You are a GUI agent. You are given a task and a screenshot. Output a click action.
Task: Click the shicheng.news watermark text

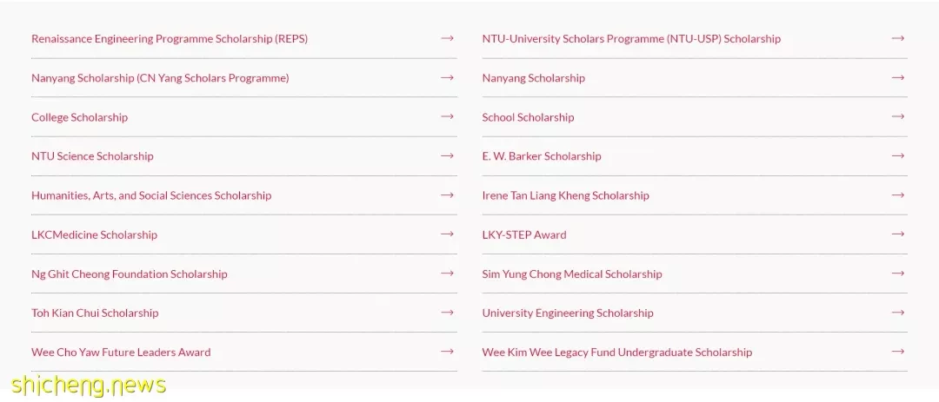[88, 385]
